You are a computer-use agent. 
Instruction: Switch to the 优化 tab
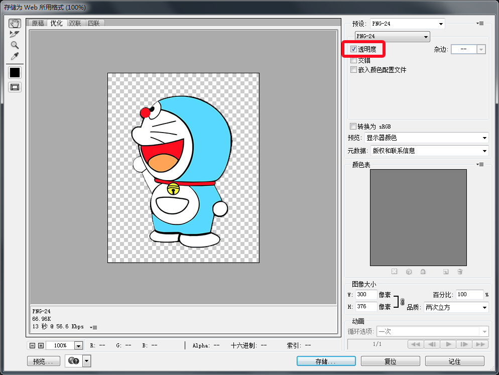click(x=57, y=23)
